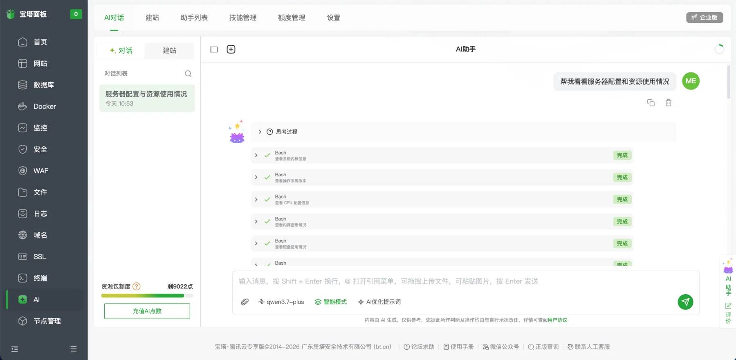
Task: Open the sidebar menu list icon
Action: click(x=73, y=349)
